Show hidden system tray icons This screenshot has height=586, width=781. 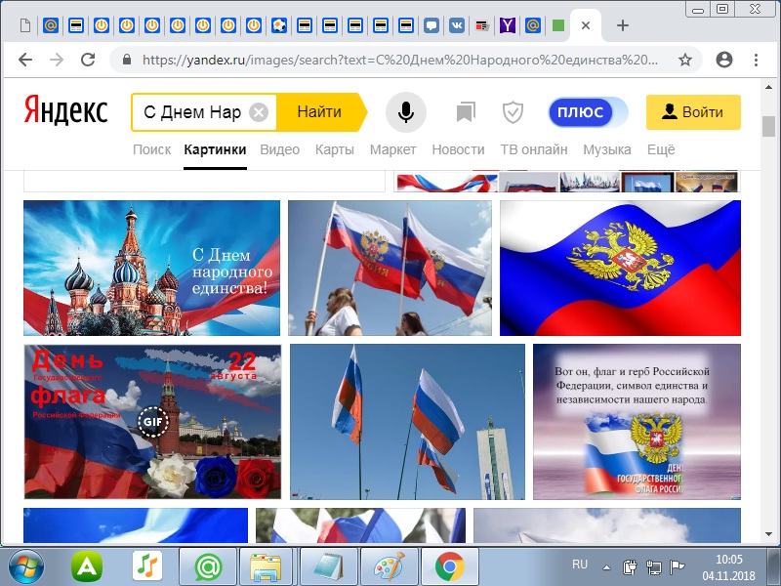click(606, 567)
